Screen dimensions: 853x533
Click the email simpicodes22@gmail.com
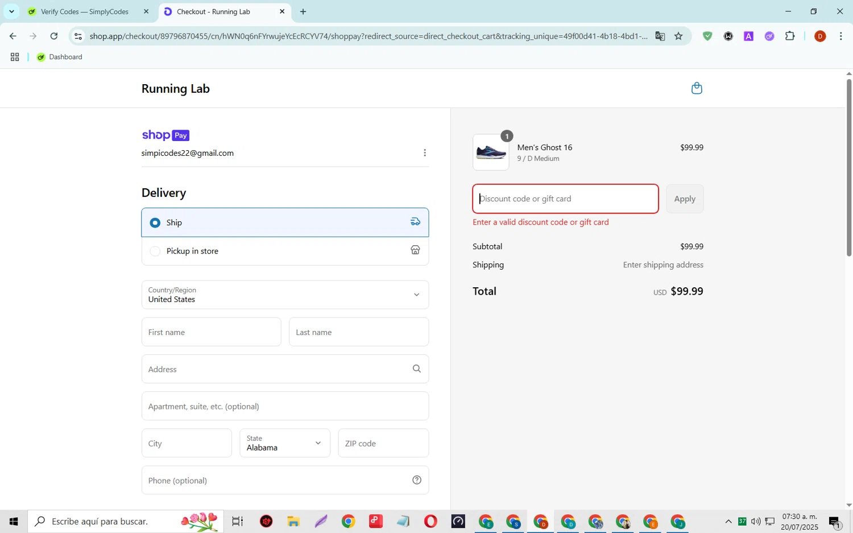click(188, 153)
